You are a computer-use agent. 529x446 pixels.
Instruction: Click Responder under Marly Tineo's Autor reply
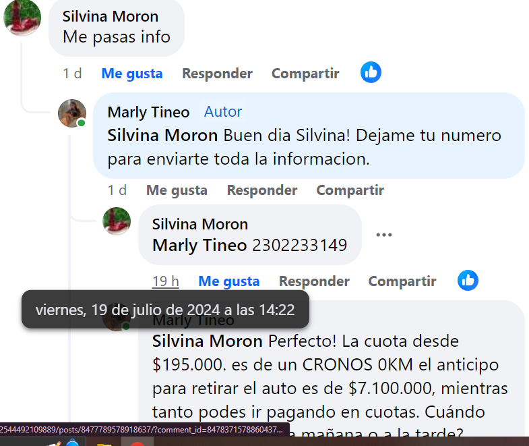pyautogui.click(x=262, y=190)
